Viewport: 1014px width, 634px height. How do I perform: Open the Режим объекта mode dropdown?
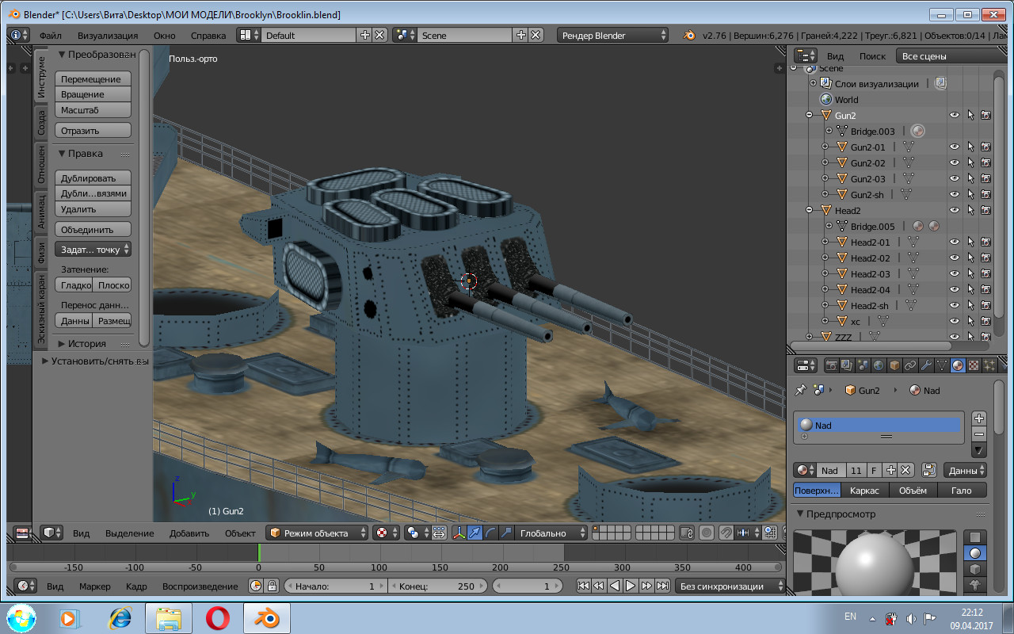click(x=318, y=533)
